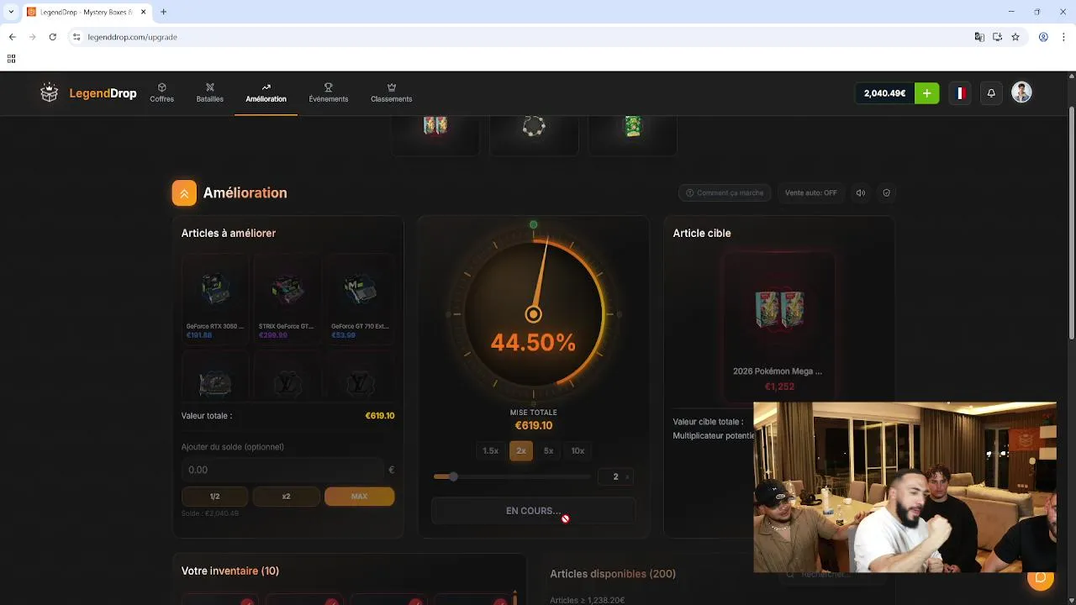This screenshot has height=605, width=1076.
Task: Select the 2x multiplier
Action: click(x=521, y=451)
